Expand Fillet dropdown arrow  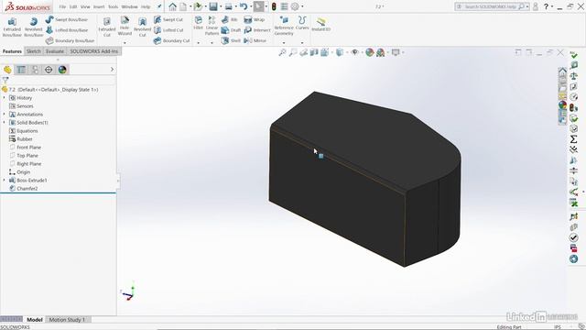pyautogui.click(x=199, y=42)
